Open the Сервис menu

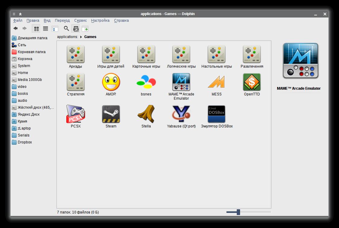81,20
